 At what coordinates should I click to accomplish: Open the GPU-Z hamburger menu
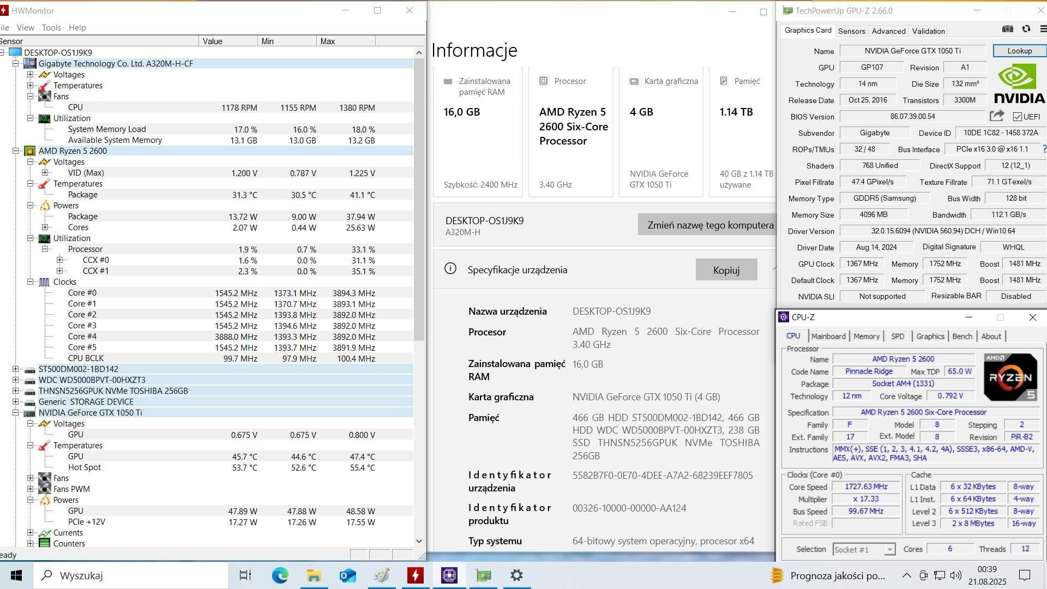[1043, 29]
